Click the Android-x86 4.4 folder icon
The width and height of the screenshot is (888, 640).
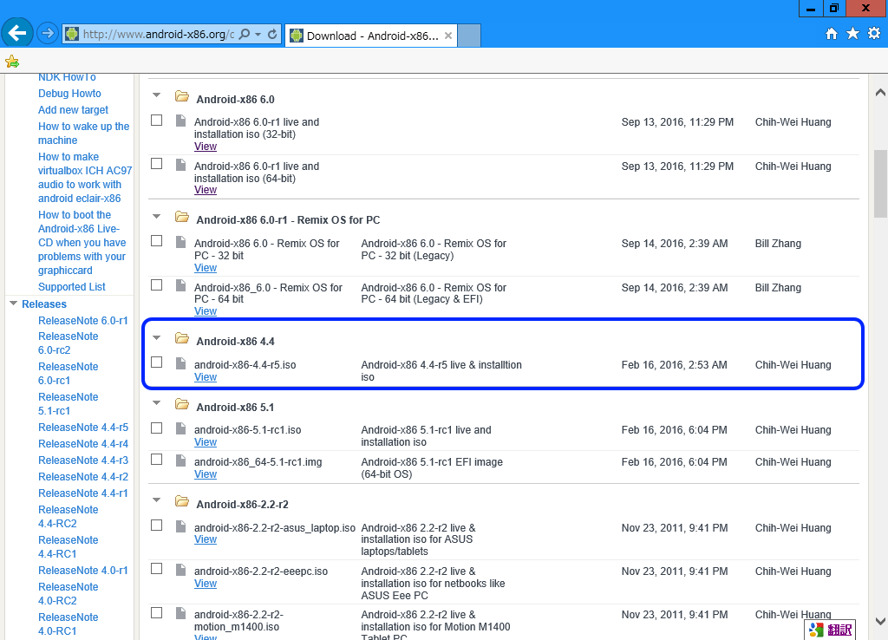[182, 338]
